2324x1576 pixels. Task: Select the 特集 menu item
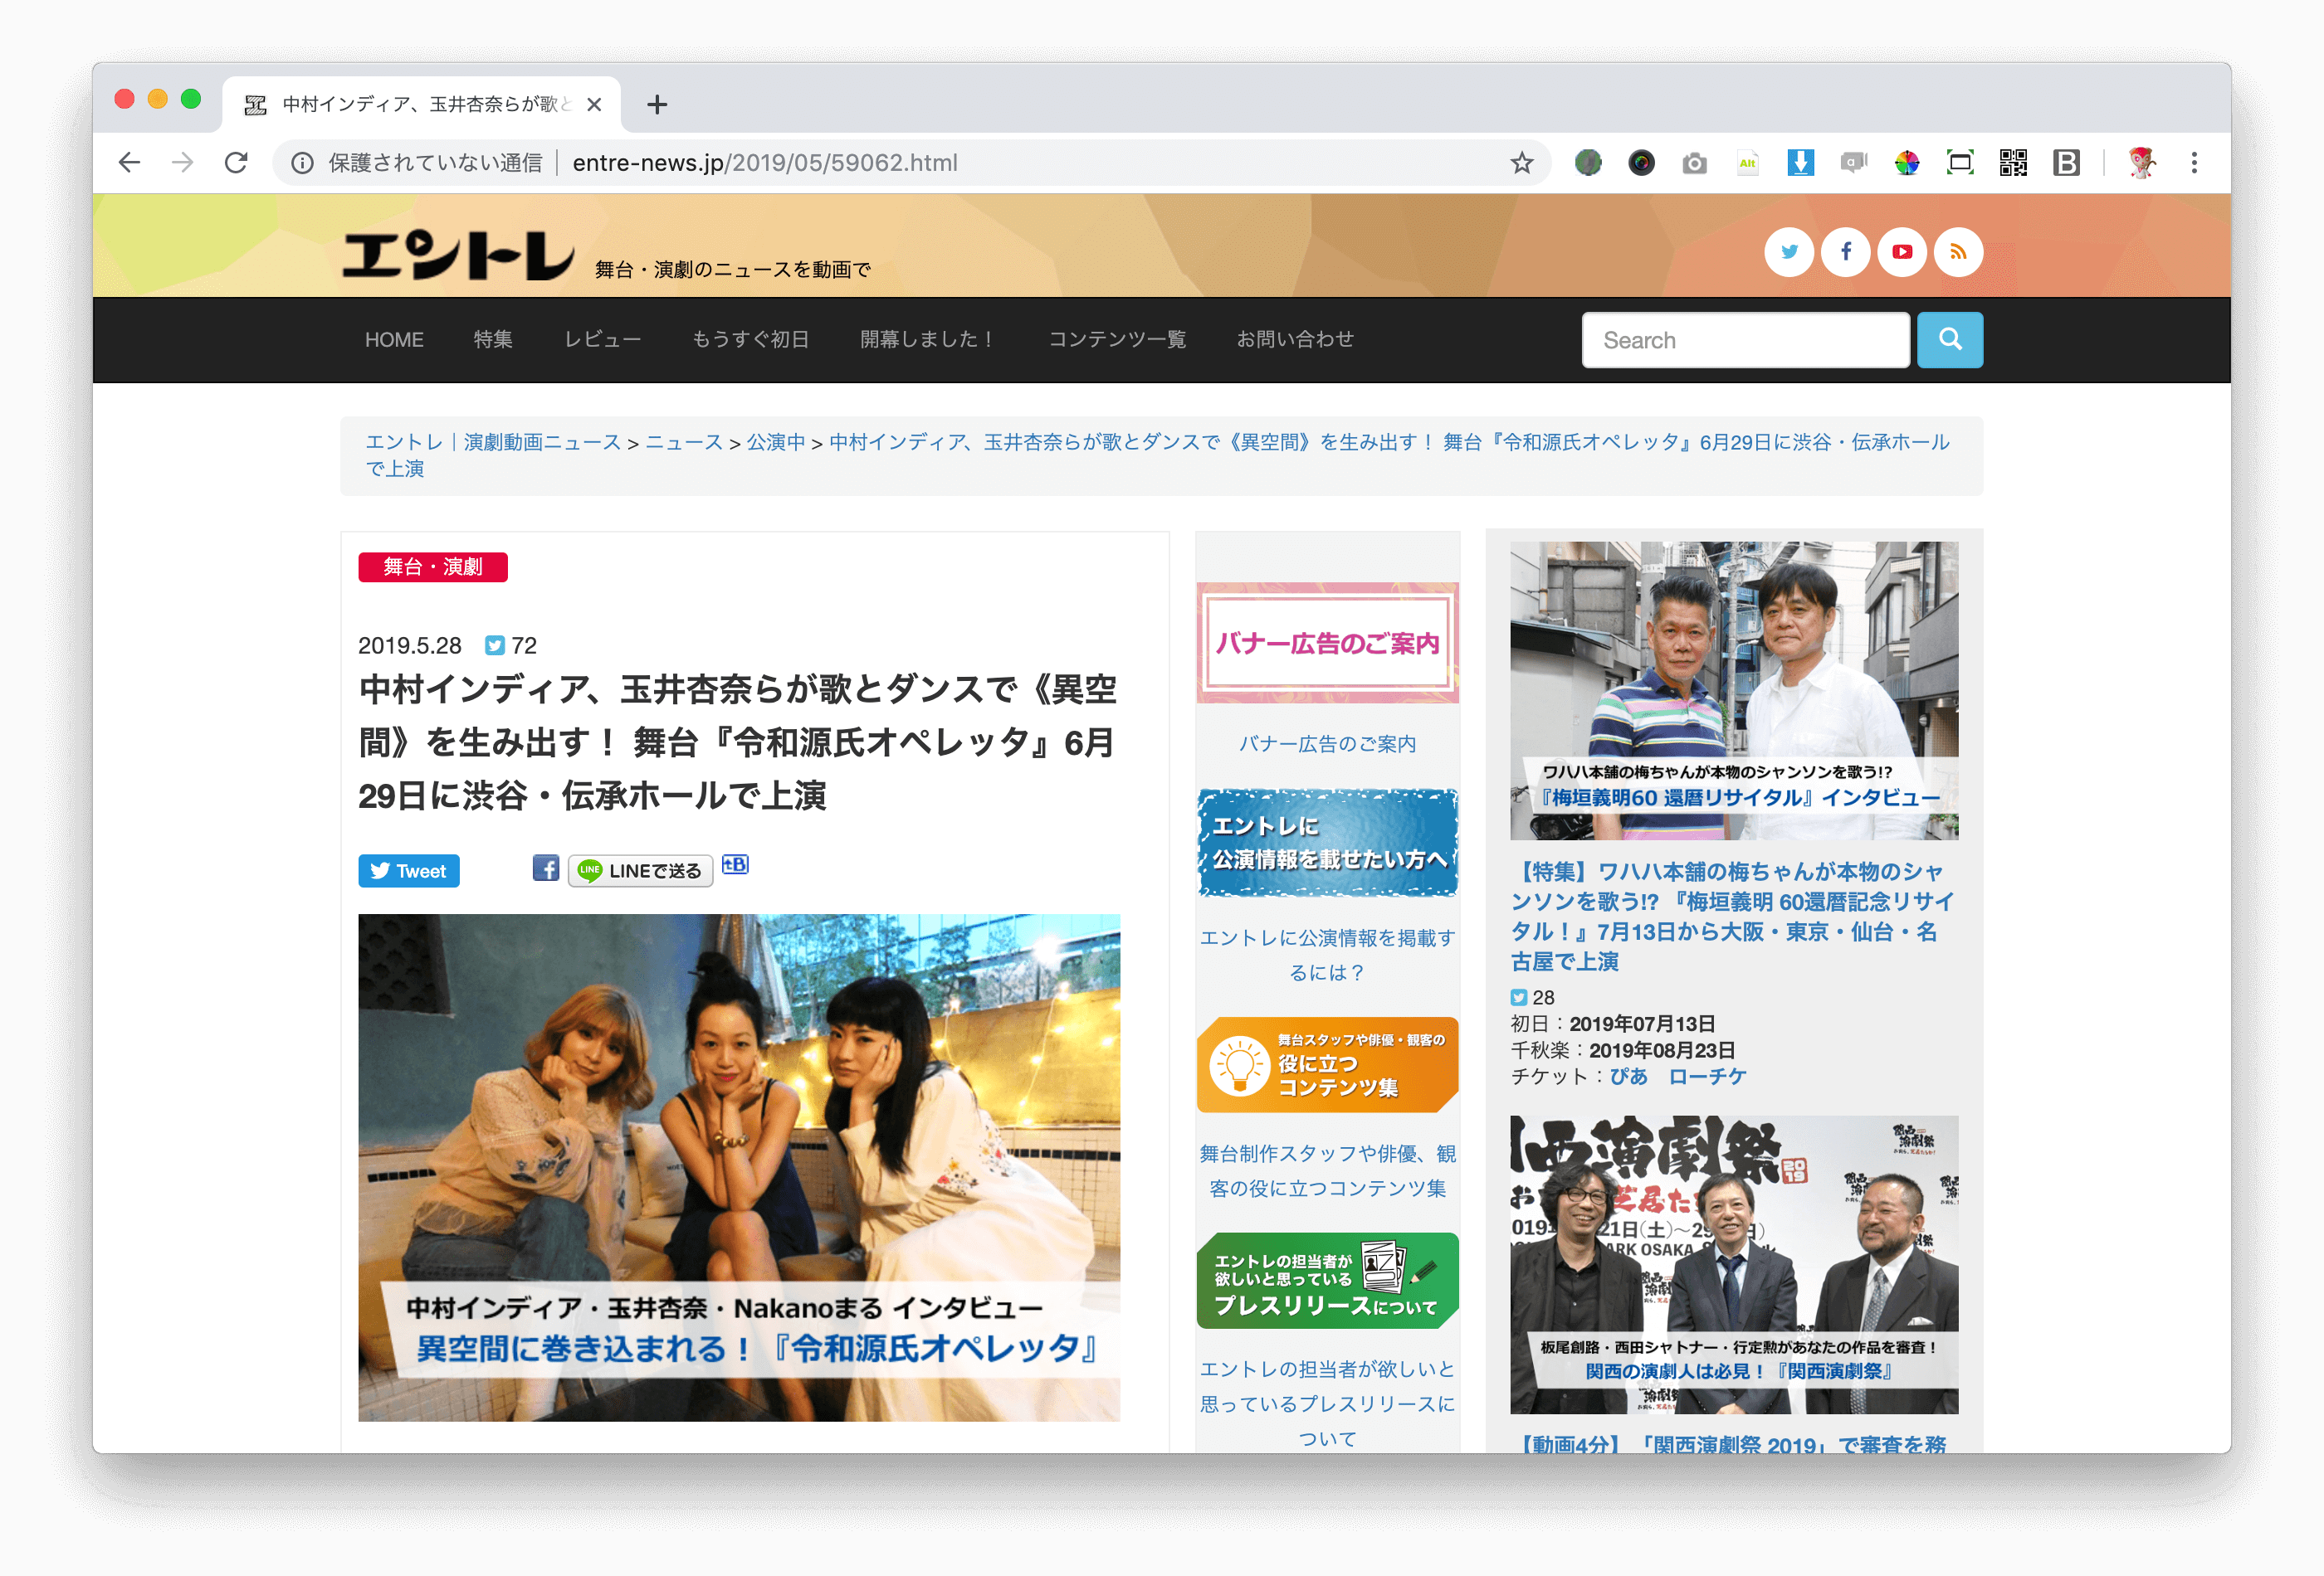pyautogui.click(x=493, y=340)
